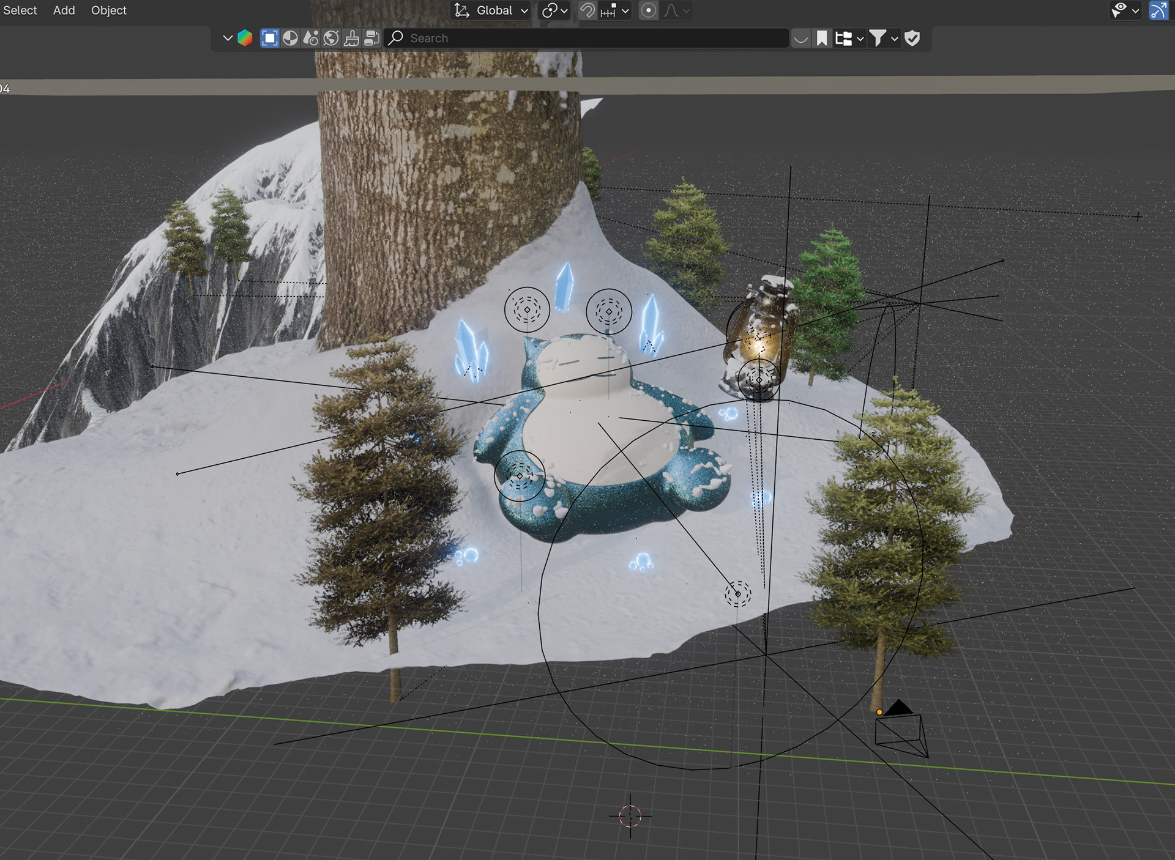The height and width of the screenshot is (860, 1175).
Task: Click the world globe filter icon
Action: click(x=331, y=38)
